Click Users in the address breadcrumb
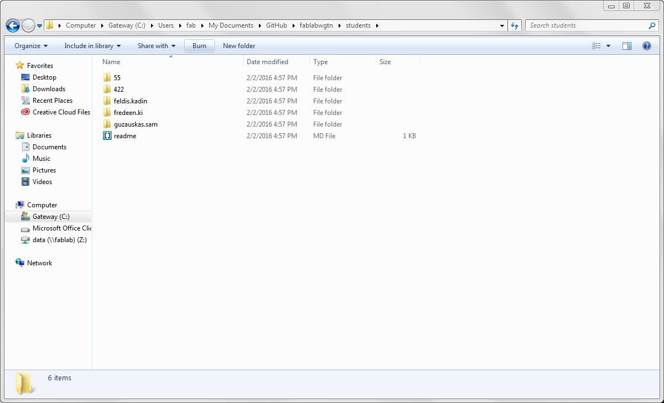 point(166,25)
